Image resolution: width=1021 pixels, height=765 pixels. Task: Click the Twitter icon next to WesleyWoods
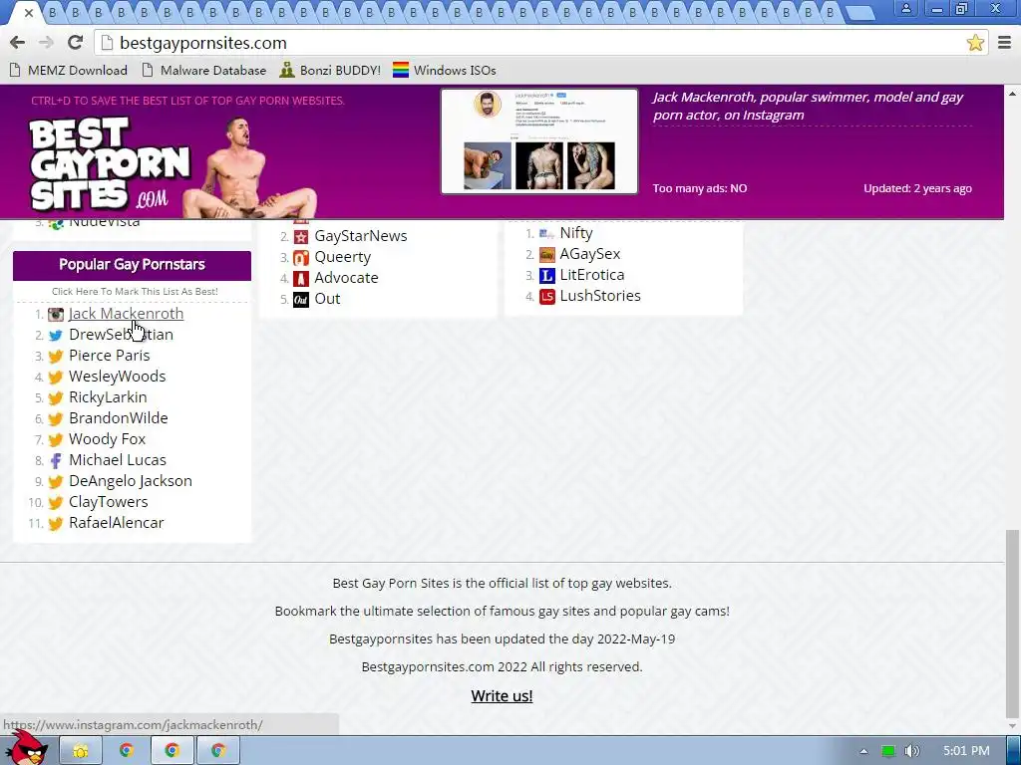point(56,377)
